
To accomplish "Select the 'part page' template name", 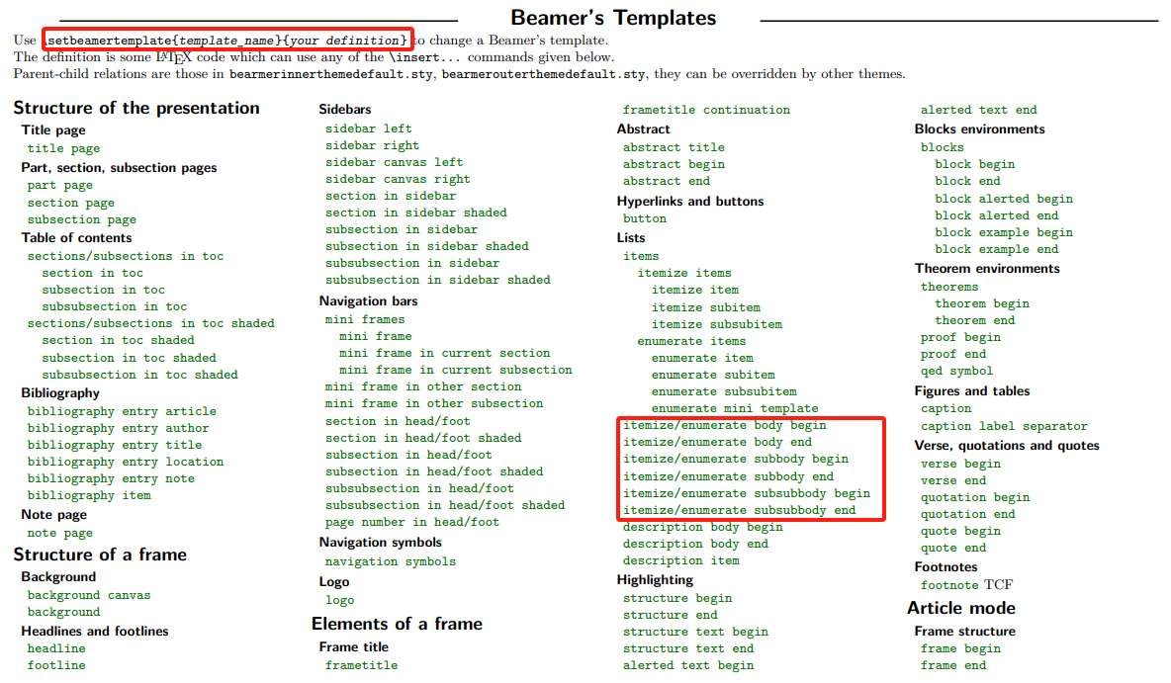I will (59, 185).
